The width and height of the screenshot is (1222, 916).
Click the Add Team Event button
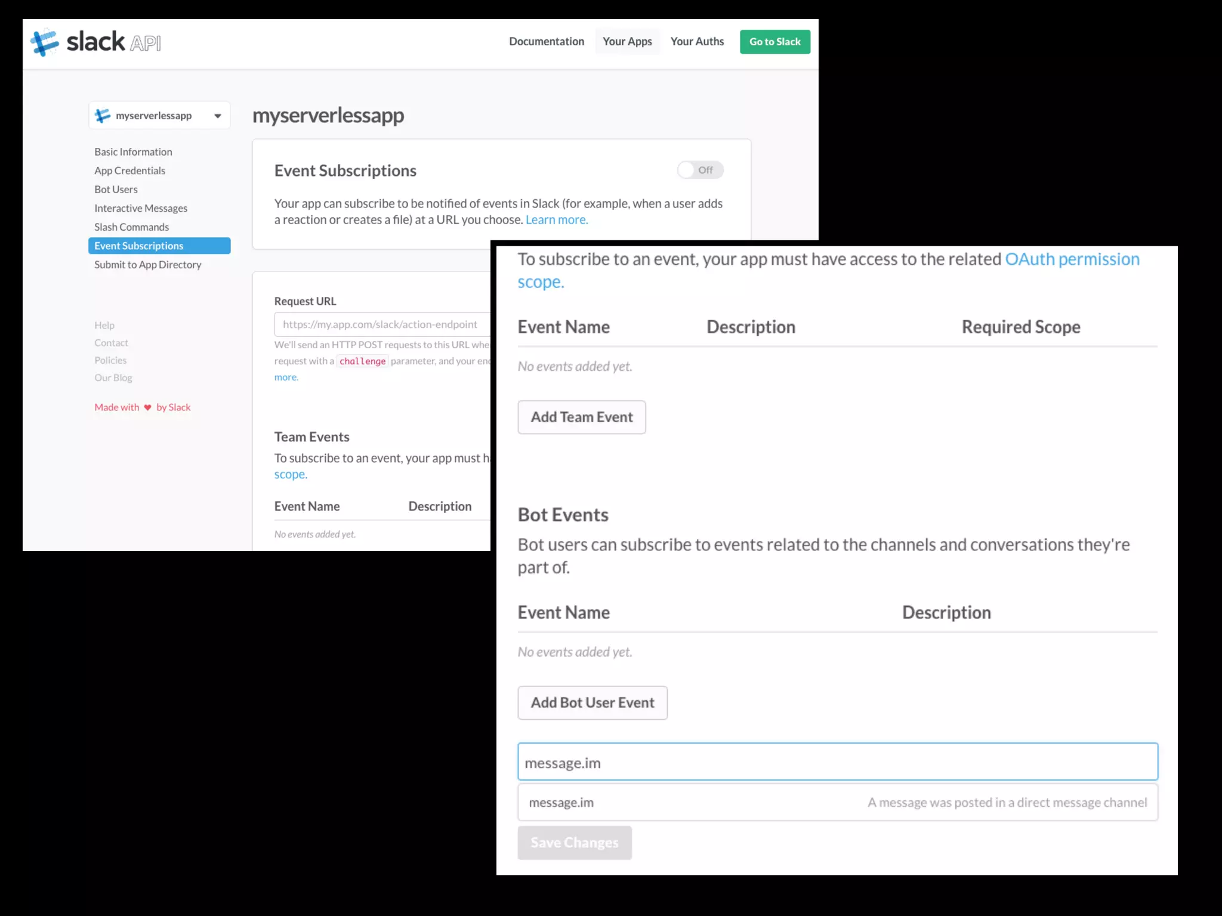[582, 417]
